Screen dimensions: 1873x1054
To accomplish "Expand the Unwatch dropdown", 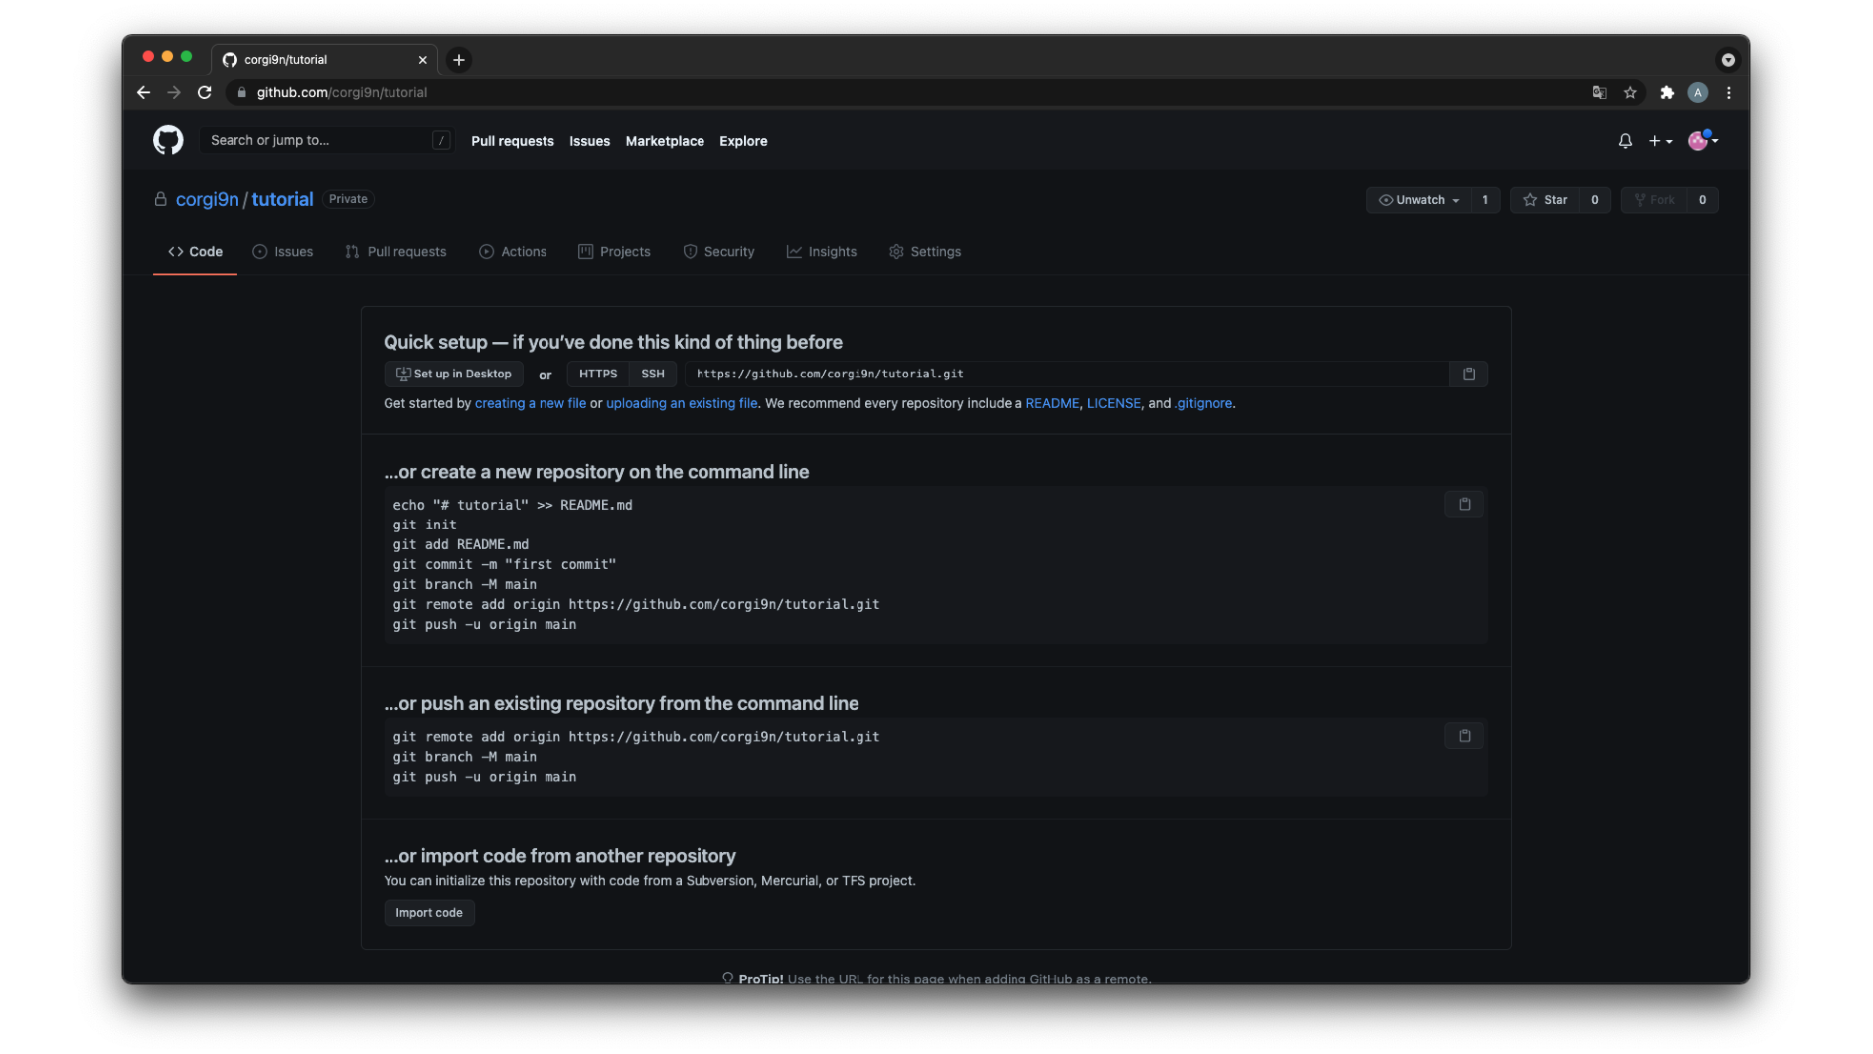I will coord(1419,200).
